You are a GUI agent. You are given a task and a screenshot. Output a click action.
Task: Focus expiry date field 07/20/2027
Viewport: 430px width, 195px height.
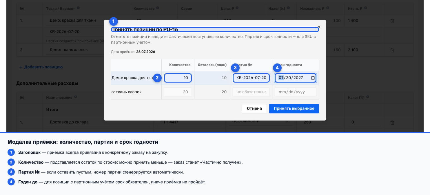click(296, 78)
